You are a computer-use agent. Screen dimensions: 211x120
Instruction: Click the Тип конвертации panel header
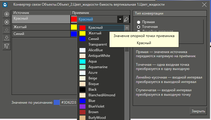(x=170, y=13)
